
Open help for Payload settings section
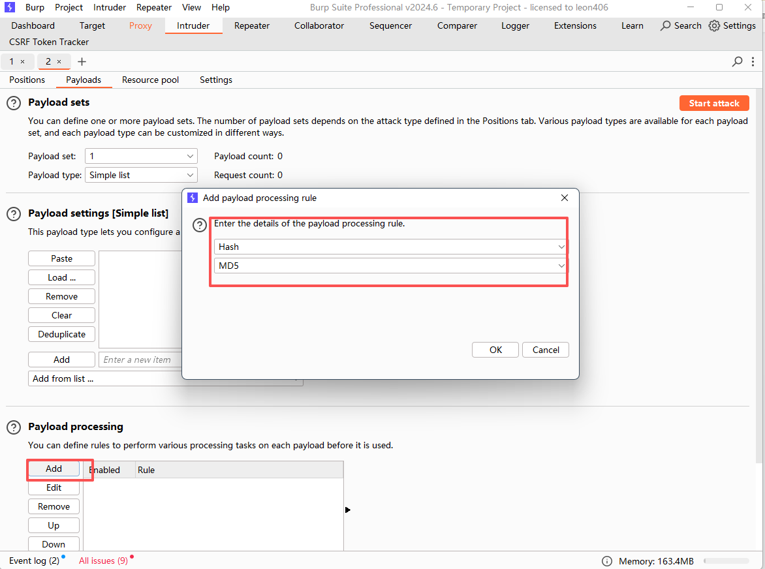pos(13,214)
